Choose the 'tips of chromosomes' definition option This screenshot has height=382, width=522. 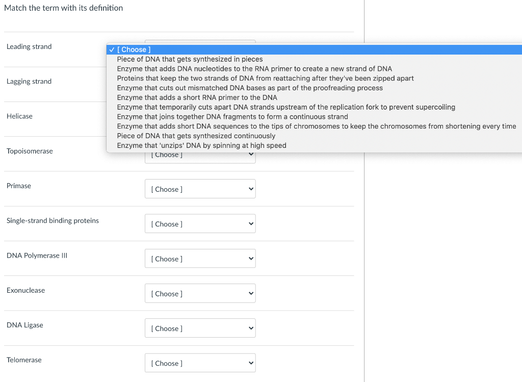[316, 126]
